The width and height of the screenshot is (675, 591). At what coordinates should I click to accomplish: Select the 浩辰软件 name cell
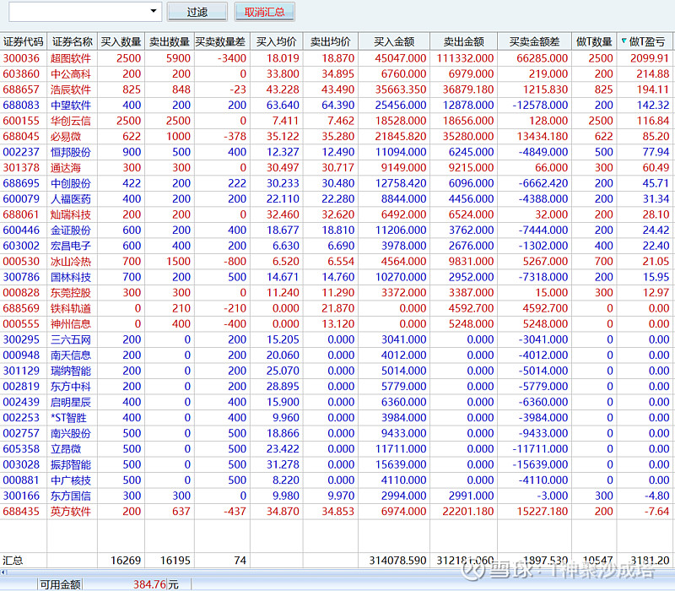click(71, 89)
